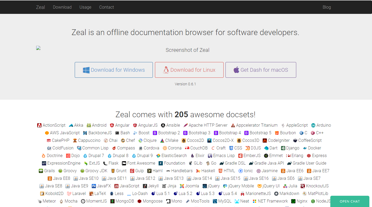Click the Docker whale icon
Screen dimensions: 372x207
(305, 148)
